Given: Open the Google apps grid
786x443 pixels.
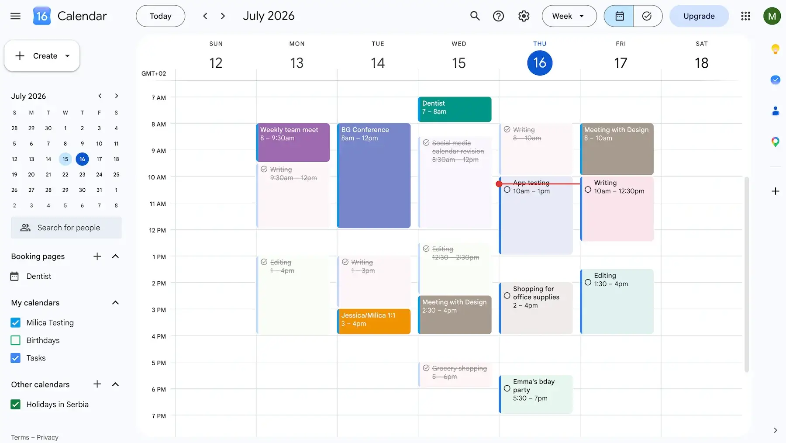Looking at the screenshot, I should point(745,16).
